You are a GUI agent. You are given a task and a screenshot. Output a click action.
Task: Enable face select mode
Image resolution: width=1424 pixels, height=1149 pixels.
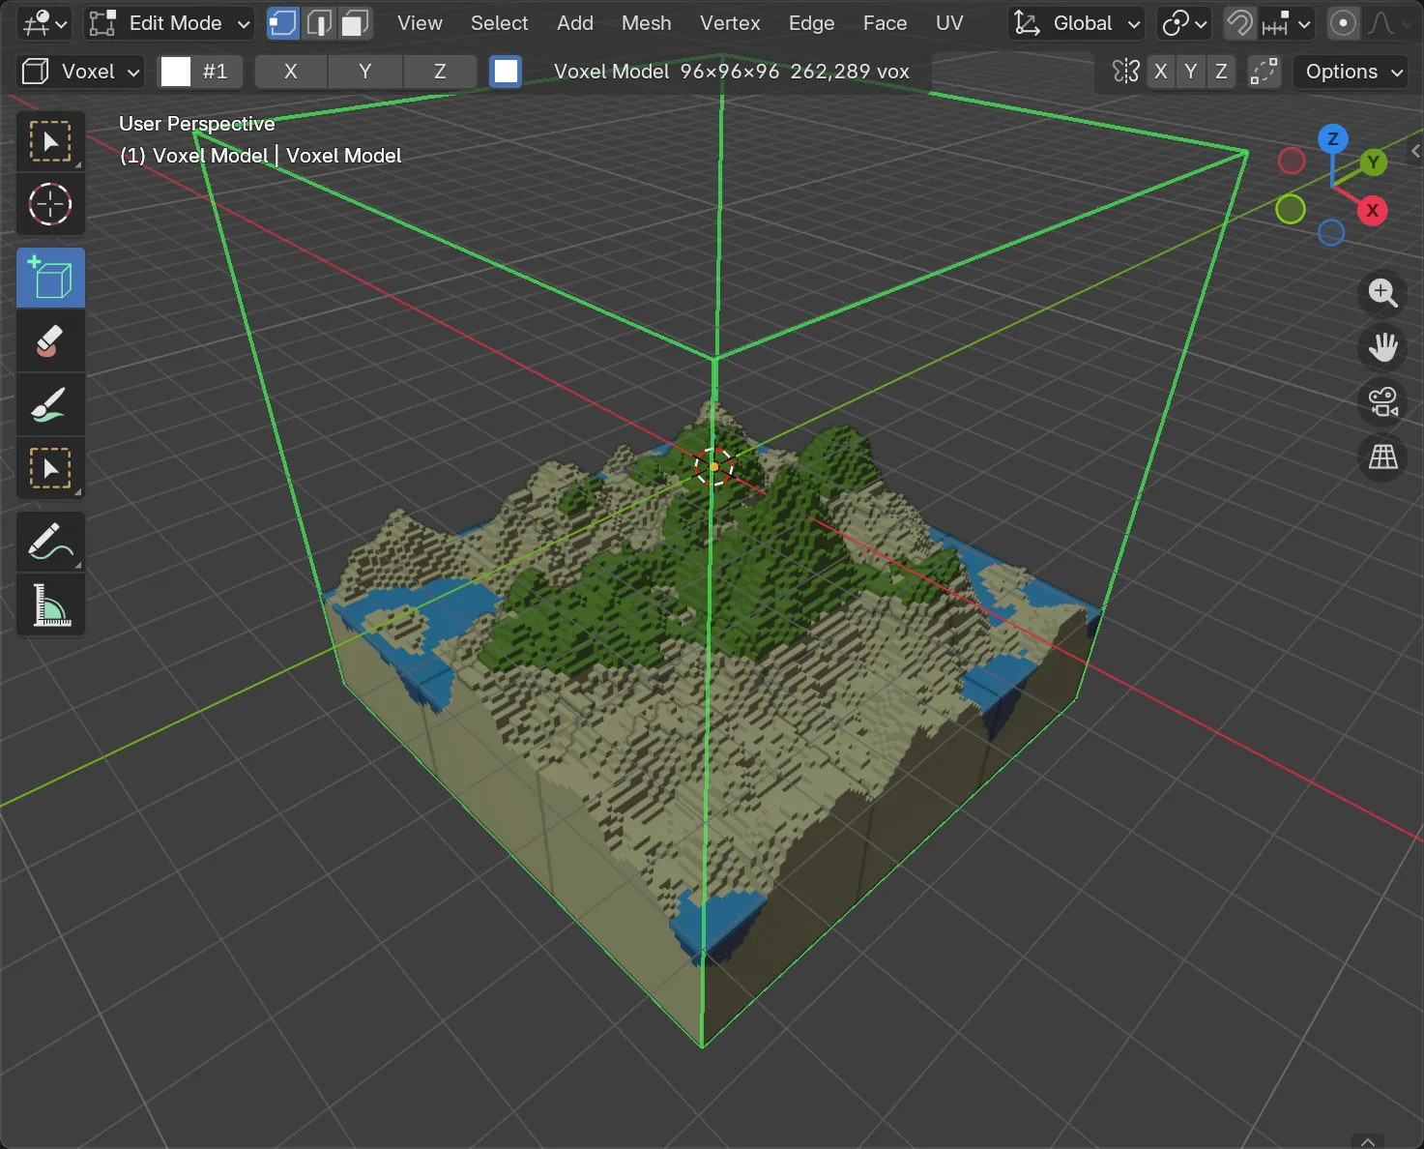click(355, 23)
